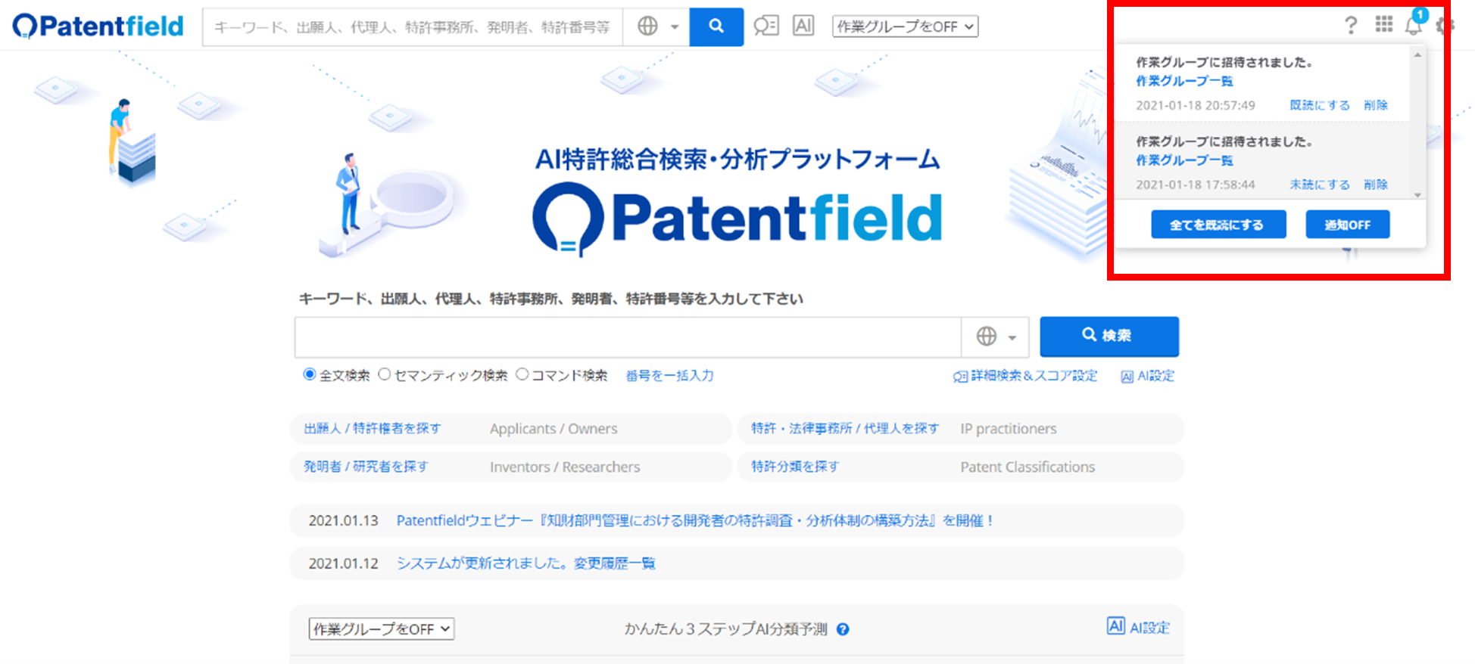Click 削除 on the 17:58:44 notification
Screen dimensions: 1475x664
[x=1376, y=185]
